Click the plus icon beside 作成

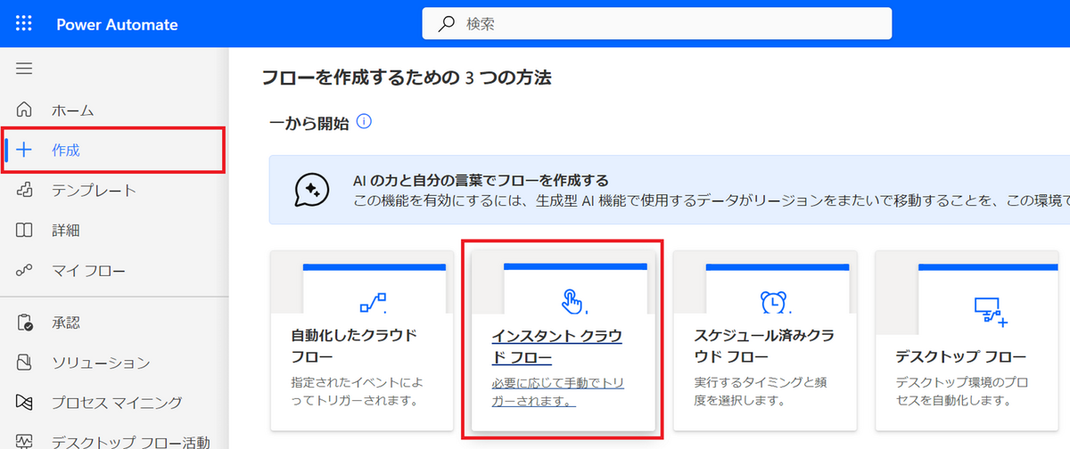[24, 151]
